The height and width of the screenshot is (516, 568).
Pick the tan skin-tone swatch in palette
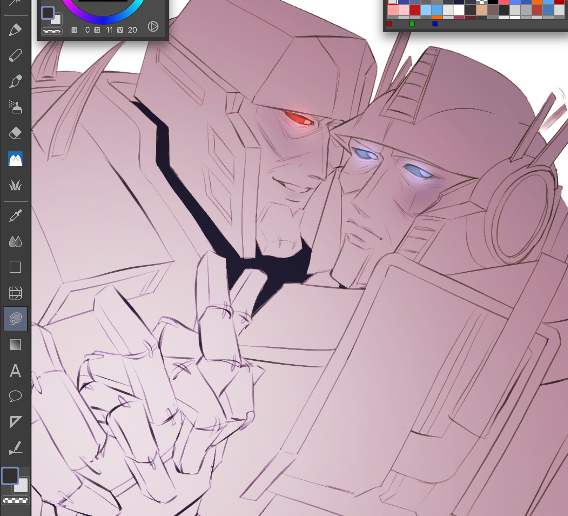[481, 10]
